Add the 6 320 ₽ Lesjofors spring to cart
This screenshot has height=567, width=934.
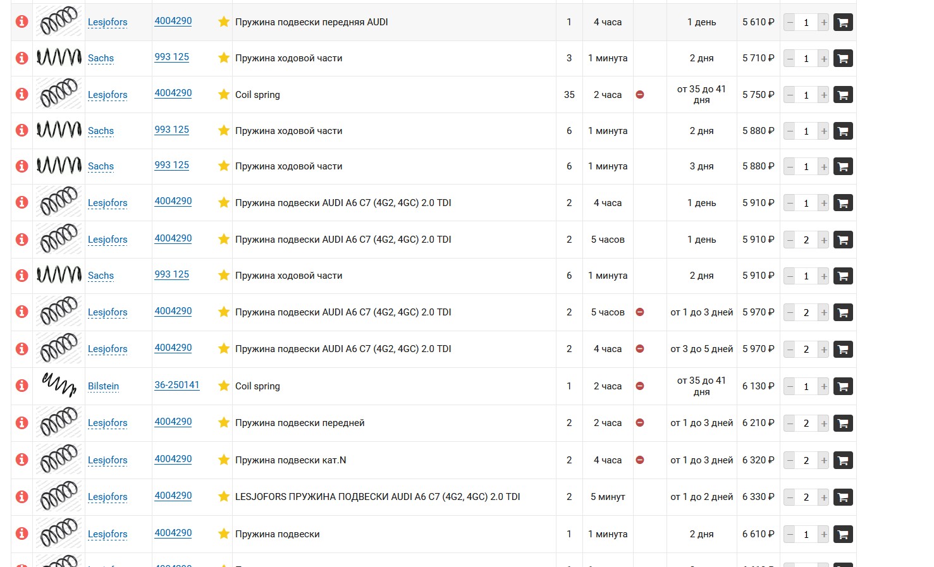pyautogui.click(x=843, y=460)
